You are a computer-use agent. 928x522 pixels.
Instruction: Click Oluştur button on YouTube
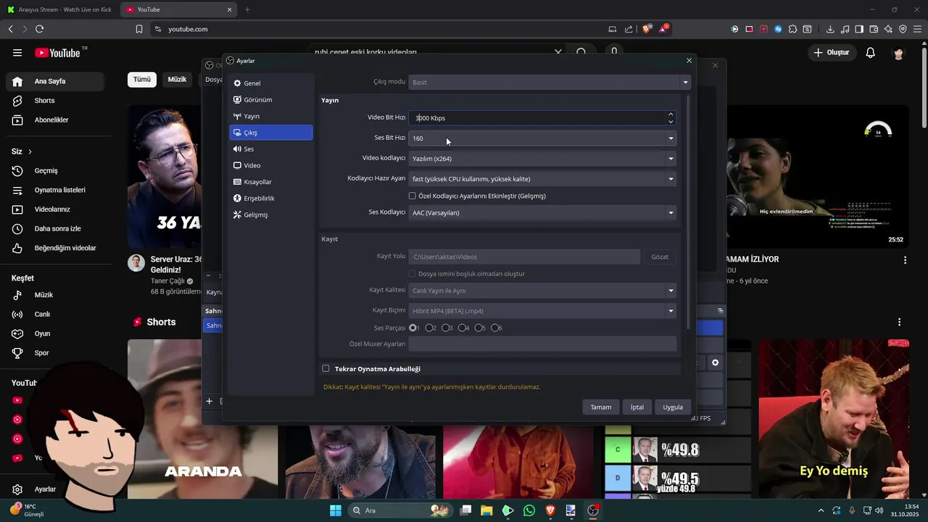coord(831,52)
